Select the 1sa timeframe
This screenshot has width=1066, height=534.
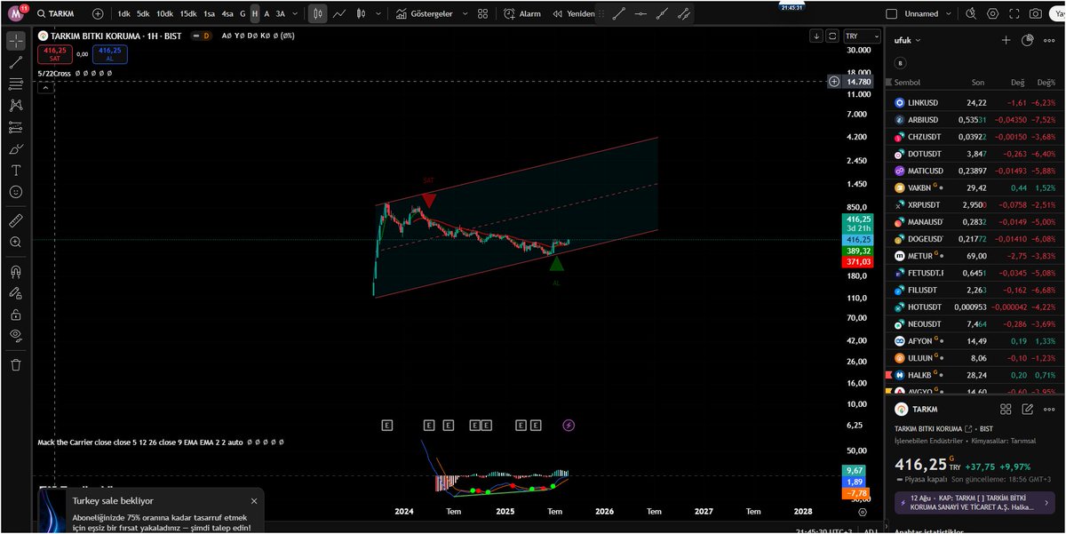[x=209, y=14]
